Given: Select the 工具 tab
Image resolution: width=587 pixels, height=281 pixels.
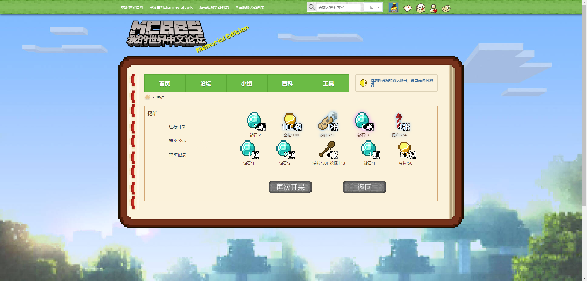Looking at the screenshot, I should [329, 83].
